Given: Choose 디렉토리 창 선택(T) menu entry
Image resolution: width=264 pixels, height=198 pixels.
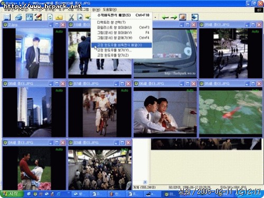Looking at the screenshot, I should [x=121, y=22].
